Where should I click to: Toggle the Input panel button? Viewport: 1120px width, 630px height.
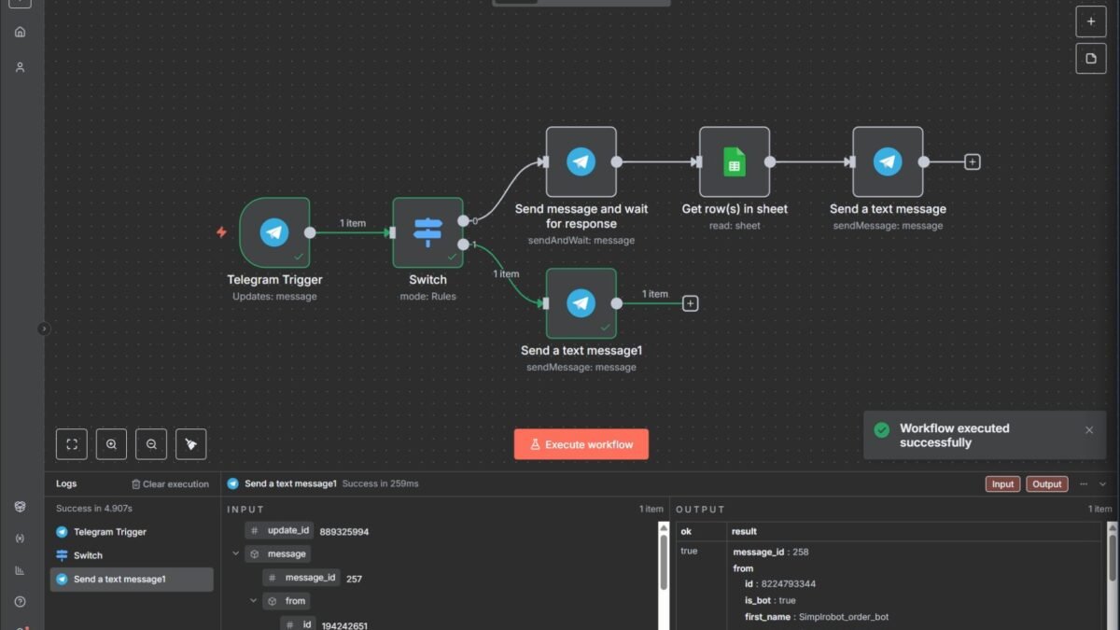click(1002, 484)
